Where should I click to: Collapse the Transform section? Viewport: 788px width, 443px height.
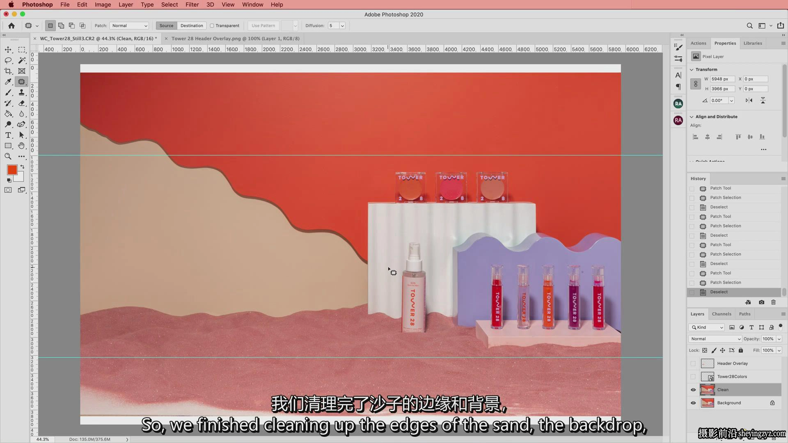coord(692,70)
